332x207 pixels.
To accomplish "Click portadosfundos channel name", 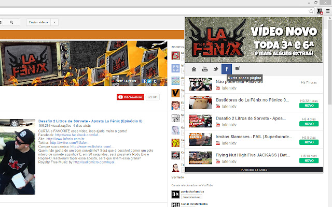I will pos(192,191).
